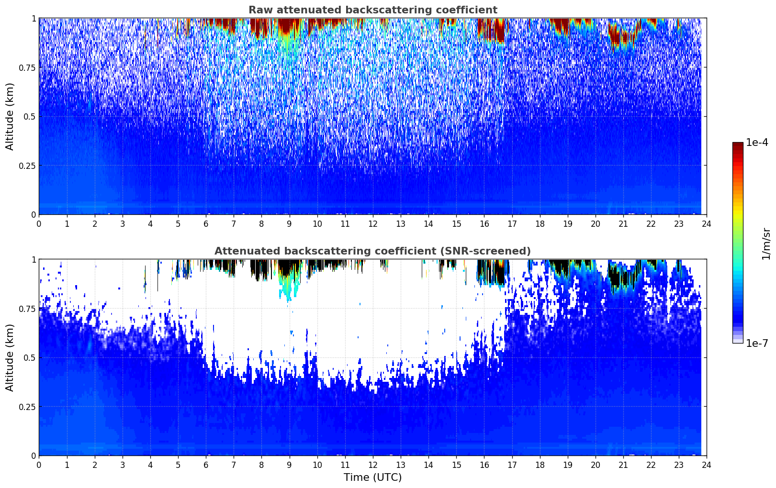Image resolution: width=776 pixels, height=488 pixels.
Task: Click the '0.75' altitude tick on the raw plot
Action: [27, 67]
